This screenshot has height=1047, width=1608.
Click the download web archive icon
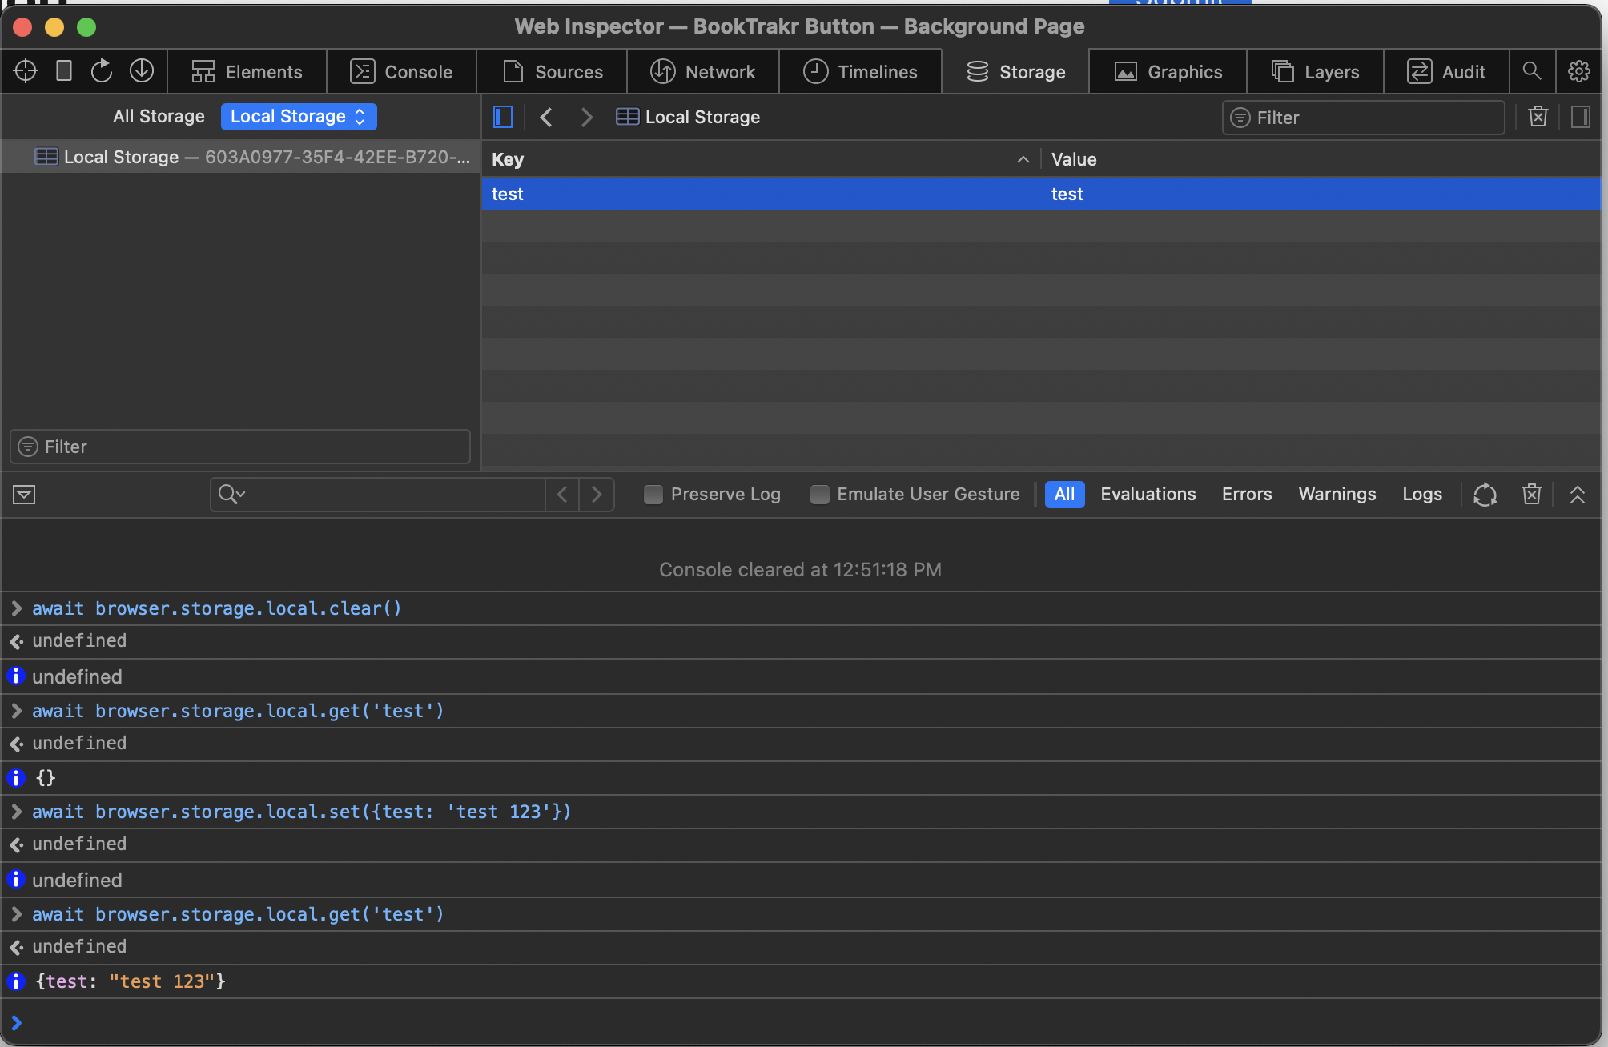142,71
